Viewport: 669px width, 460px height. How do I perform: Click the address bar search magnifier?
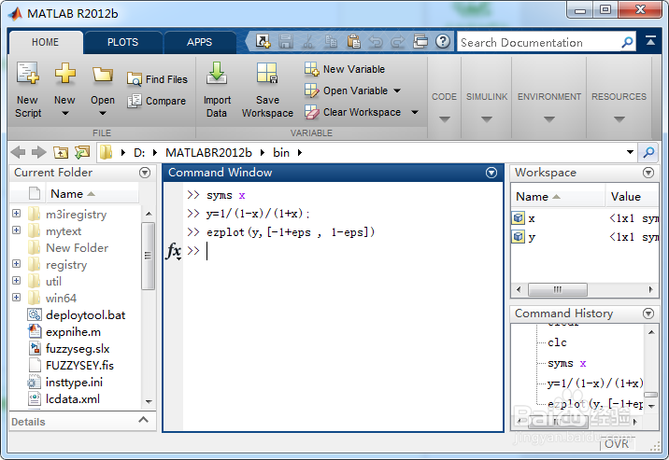pos(649,152)
